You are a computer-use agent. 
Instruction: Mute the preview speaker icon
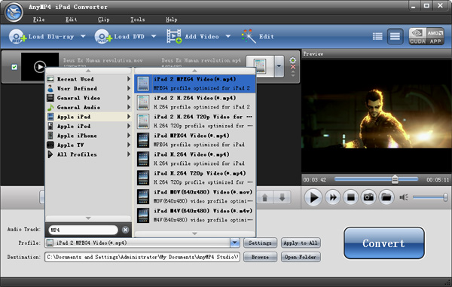click(404, 197)
